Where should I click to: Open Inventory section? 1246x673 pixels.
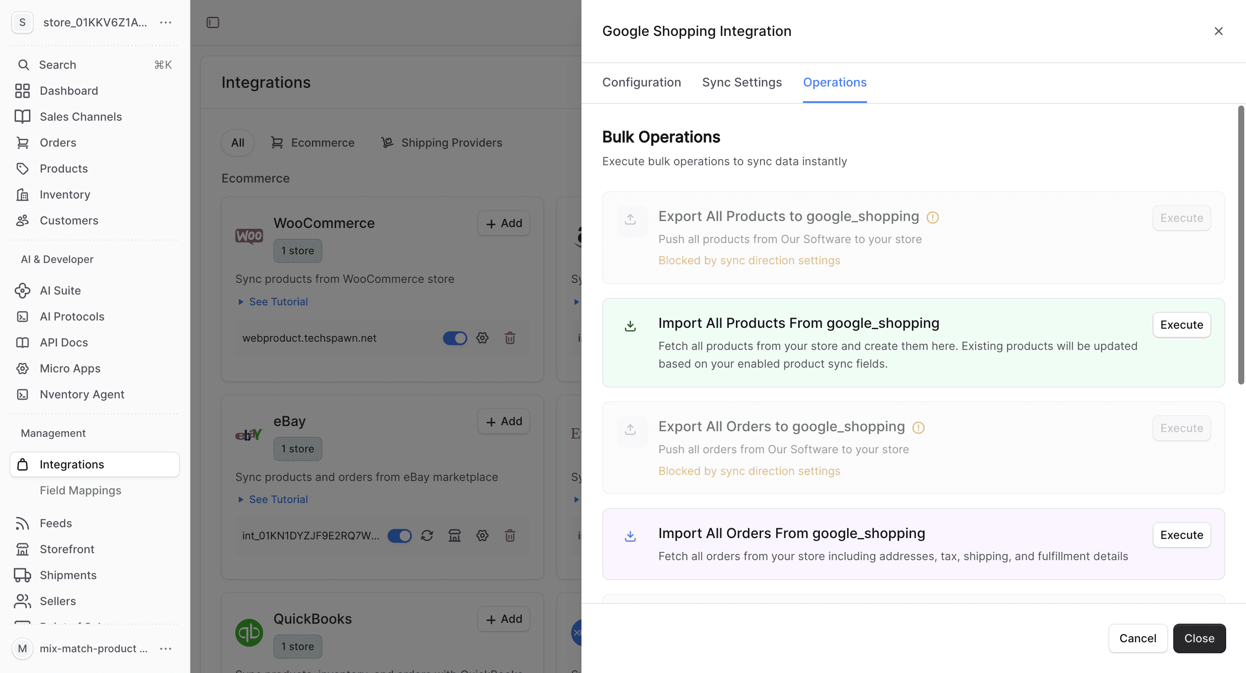(x=95, y=194)
